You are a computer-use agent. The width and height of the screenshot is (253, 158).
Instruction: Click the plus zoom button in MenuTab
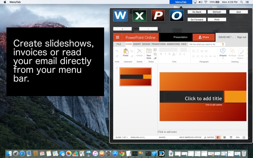coord(122,29)
